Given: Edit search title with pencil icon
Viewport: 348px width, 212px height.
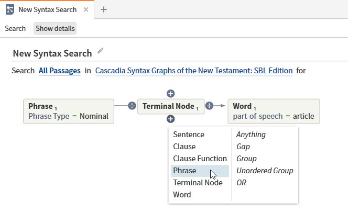Looking at the screenshot, I should [x=100, y=51].
